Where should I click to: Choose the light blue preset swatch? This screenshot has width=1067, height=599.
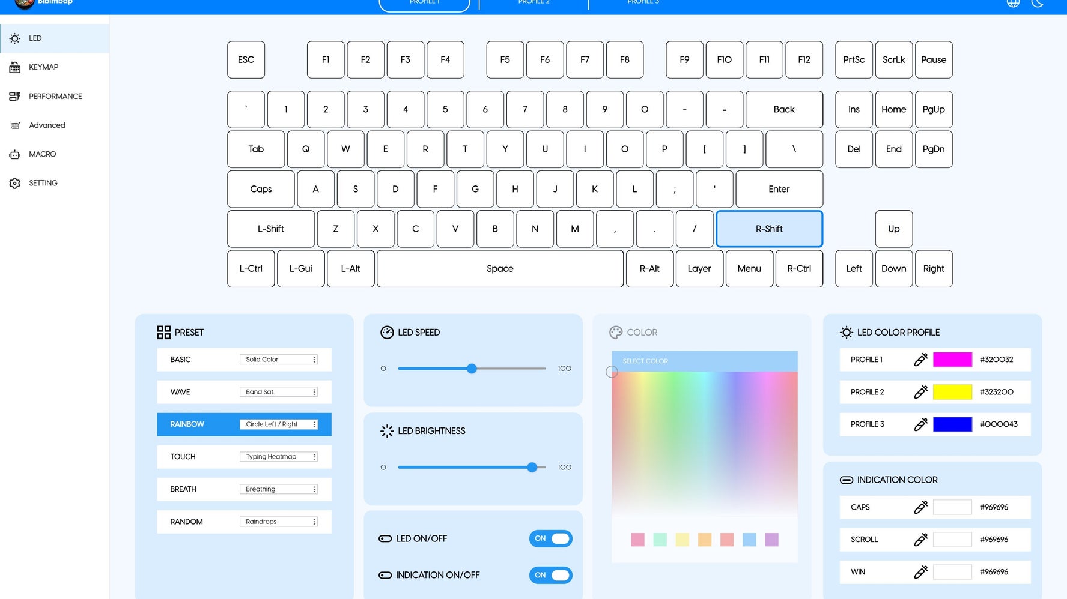click(749, 540)
